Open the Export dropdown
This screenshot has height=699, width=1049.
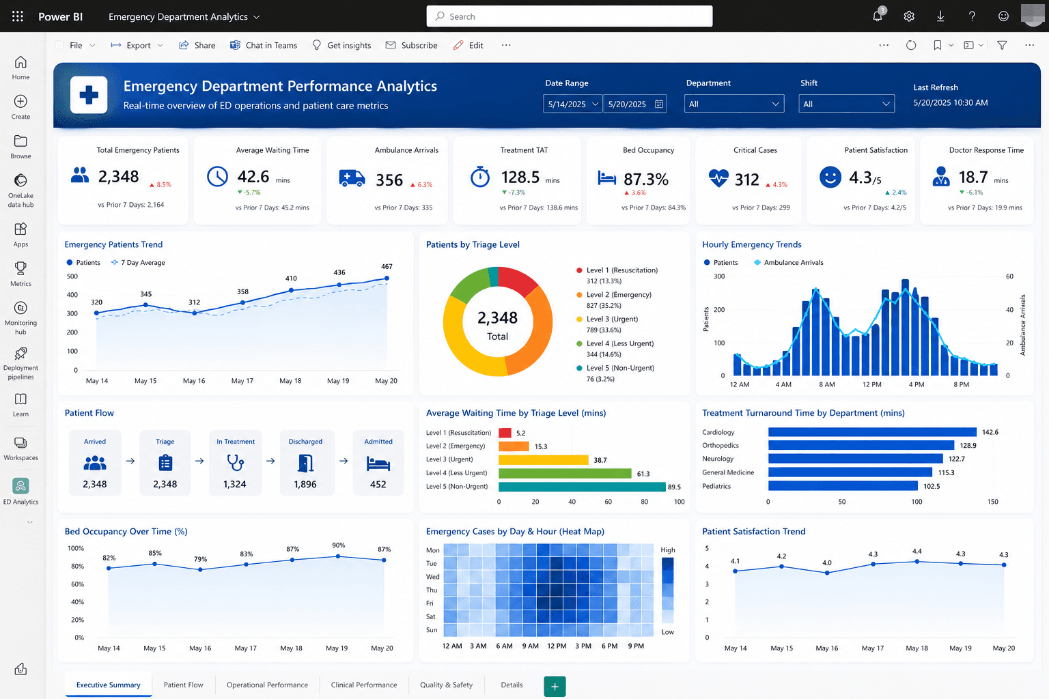pos(137,45)
